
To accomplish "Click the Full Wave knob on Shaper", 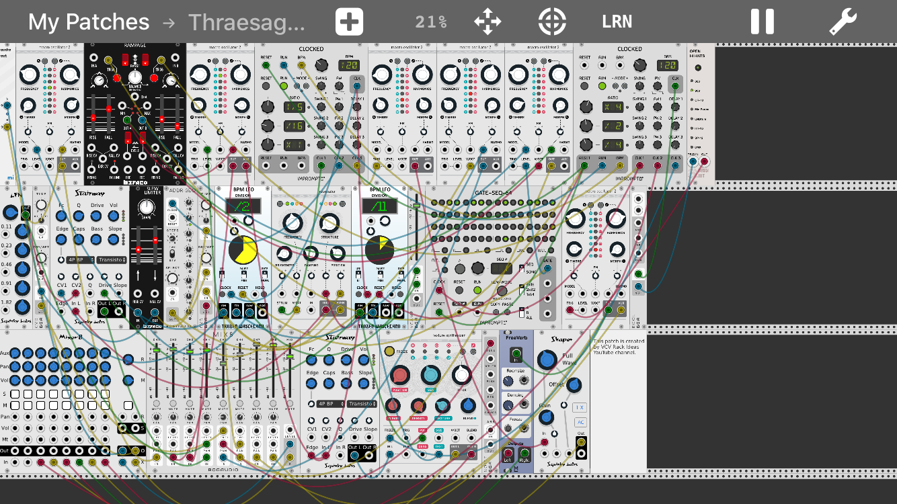I will [547, 360].
